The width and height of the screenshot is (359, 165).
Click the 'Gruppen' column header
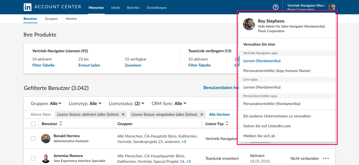point(125,124)
